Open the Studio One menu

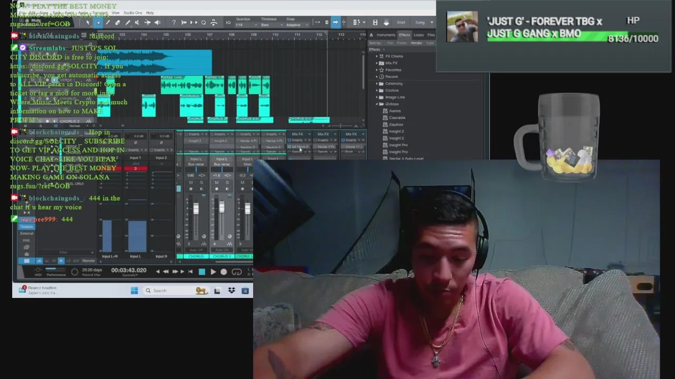click(133, 13)
